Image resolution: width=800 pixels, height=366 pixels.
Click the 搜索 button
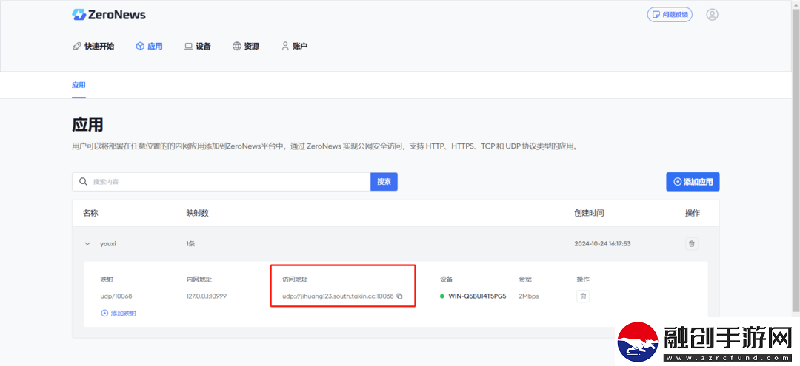[x=384, y=182]
